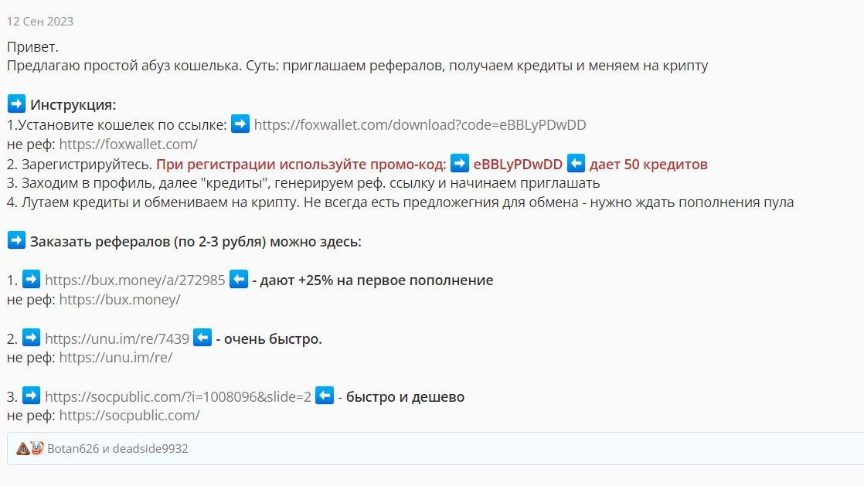View reactions from Botan626 and deadside9932

click(117, 448)
